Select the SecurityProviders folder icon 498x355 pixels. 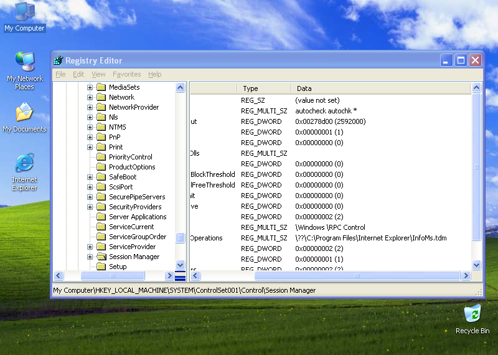[x=101, y=207]
